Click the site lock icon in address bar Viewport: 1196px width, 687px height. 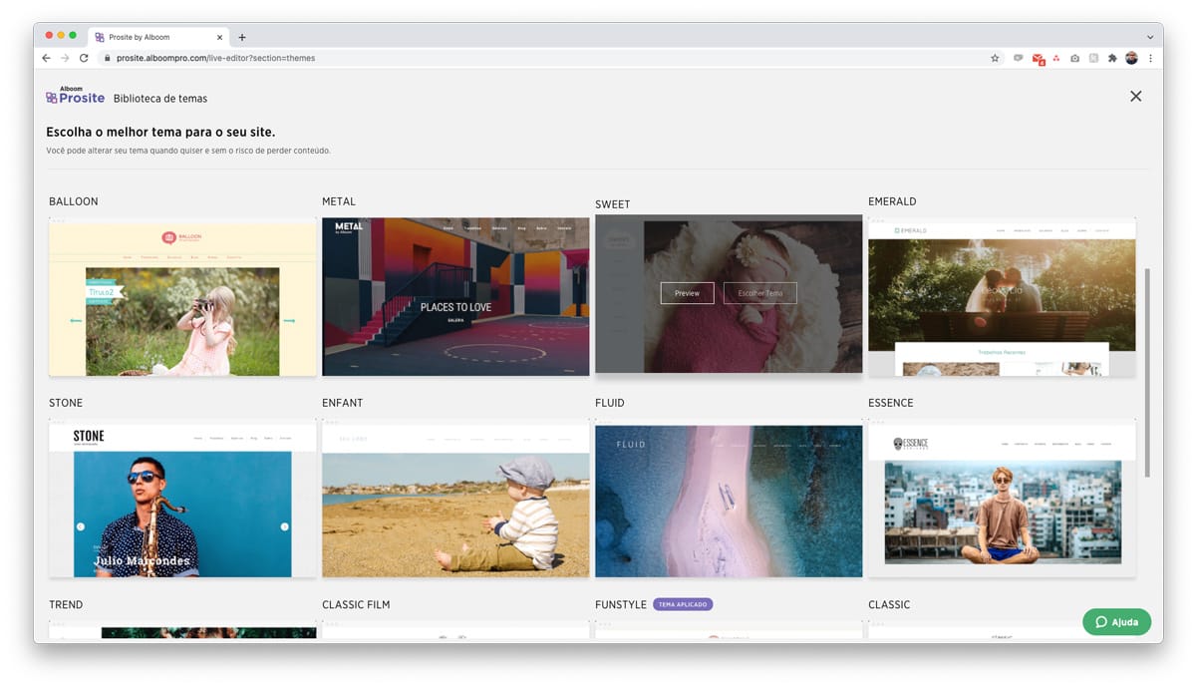(108, 59)
